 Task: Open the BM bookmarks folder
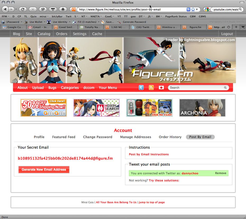point(159,16)
